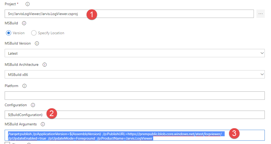The image size is (271, 144).
Task: Browse for project with the ellipsis button
Action: coord(260,14)
